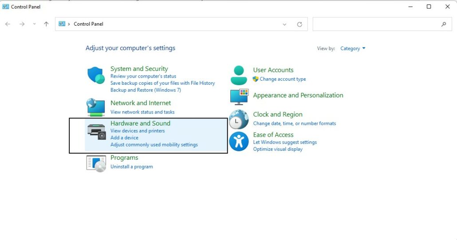The height and width of the screenshot is (240, 457).
Task: Open the Clock and Region globe-clock icon
Action: pyautogui.click(x=239, y=119)
